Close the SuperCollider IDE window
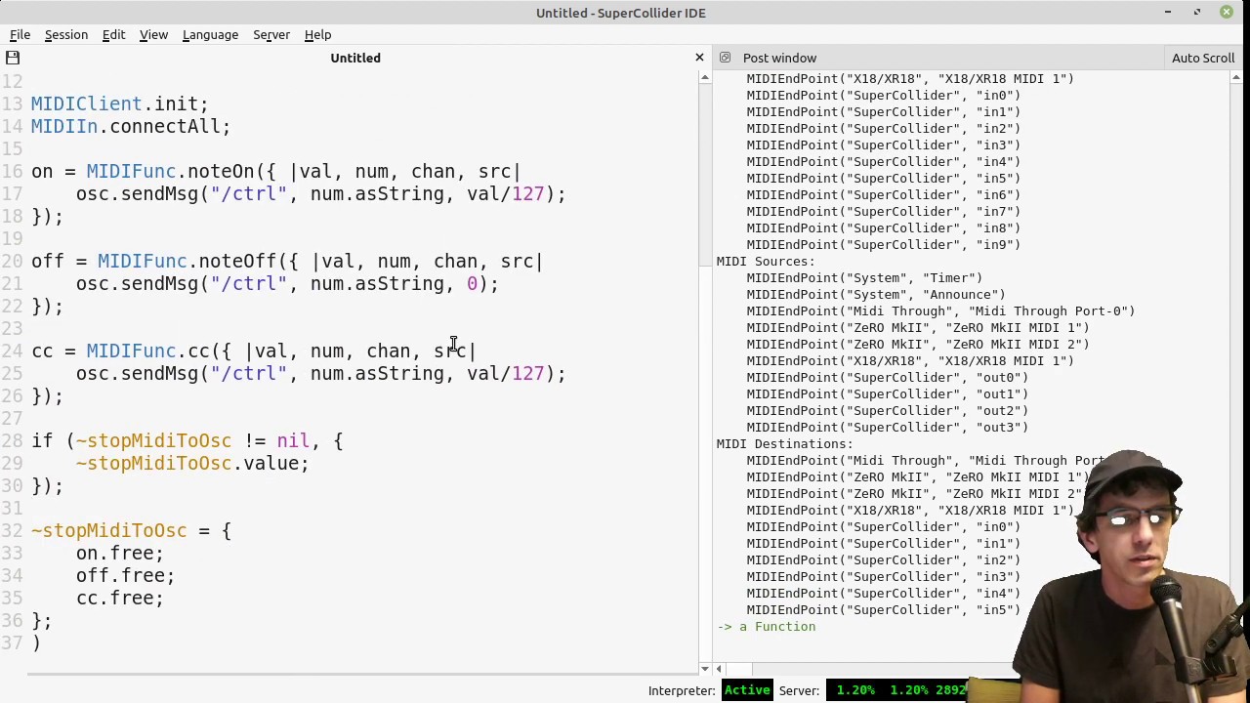 1227,12
